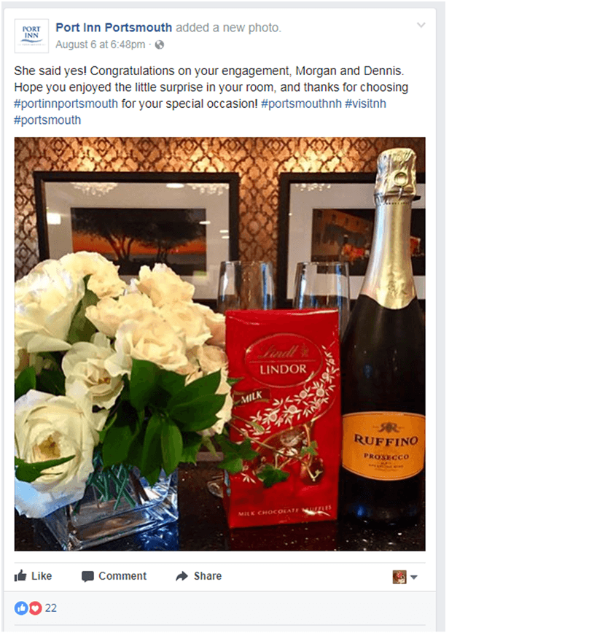Follow the #portinnportsmouth hashtag
This screenshot has width=597, height=633.
click(x=66, y=104)
